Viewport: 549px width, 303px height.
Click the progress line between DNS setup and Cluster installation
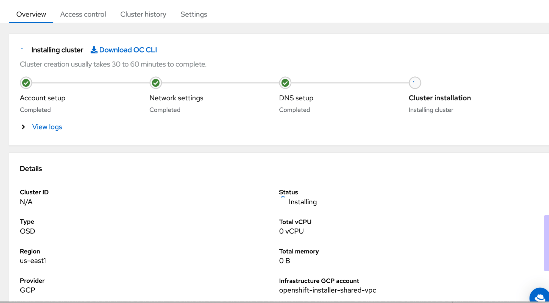click(350, 83)
